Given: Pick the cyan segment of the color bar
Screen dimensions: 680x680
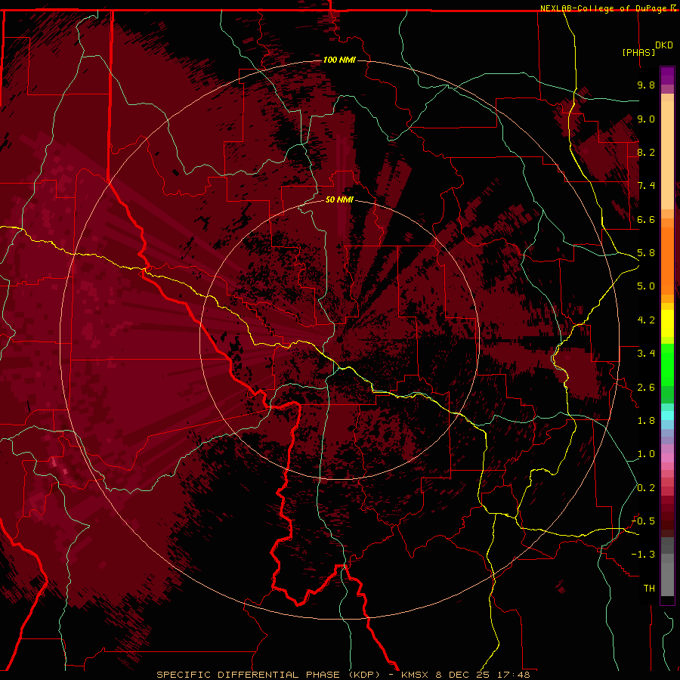Looking at the screenshot, I should click(x=667, y=416).
